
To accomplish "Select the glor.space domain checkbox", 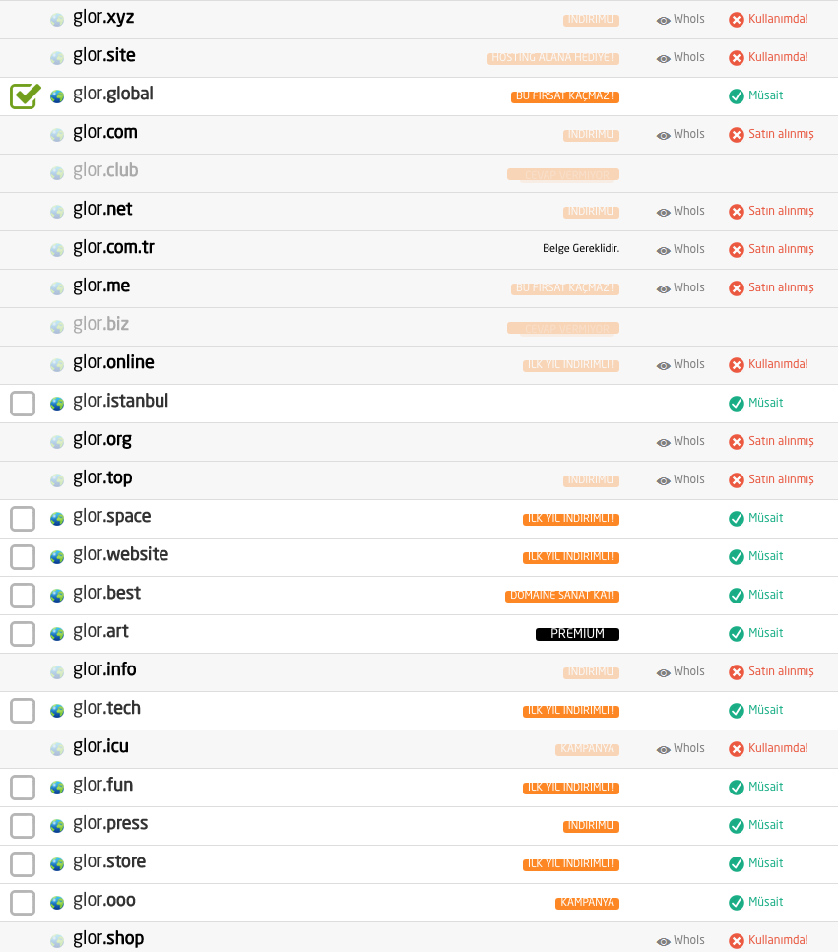I will (23, 519).
